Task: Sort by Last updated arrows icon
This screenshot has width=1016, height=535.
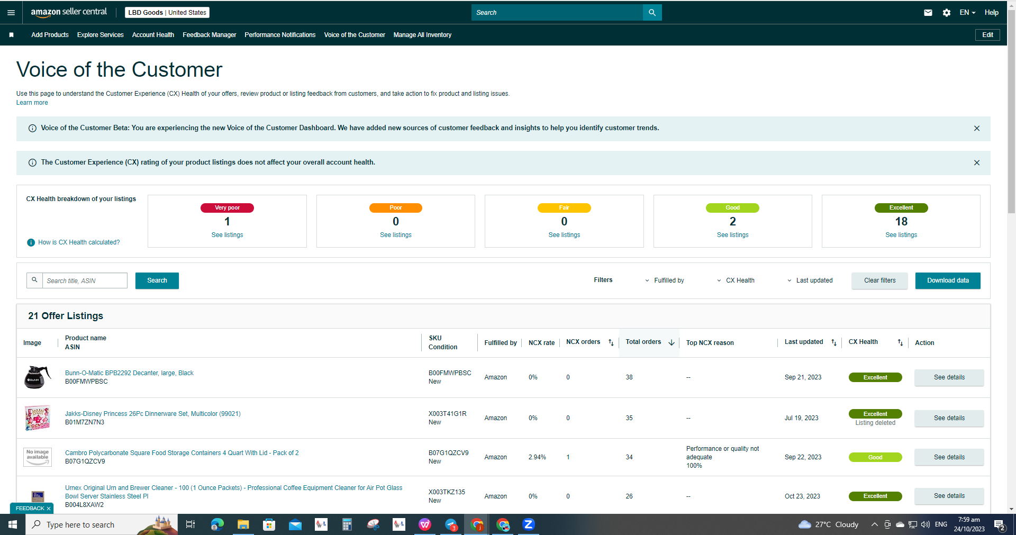Action: click(834, 342)
